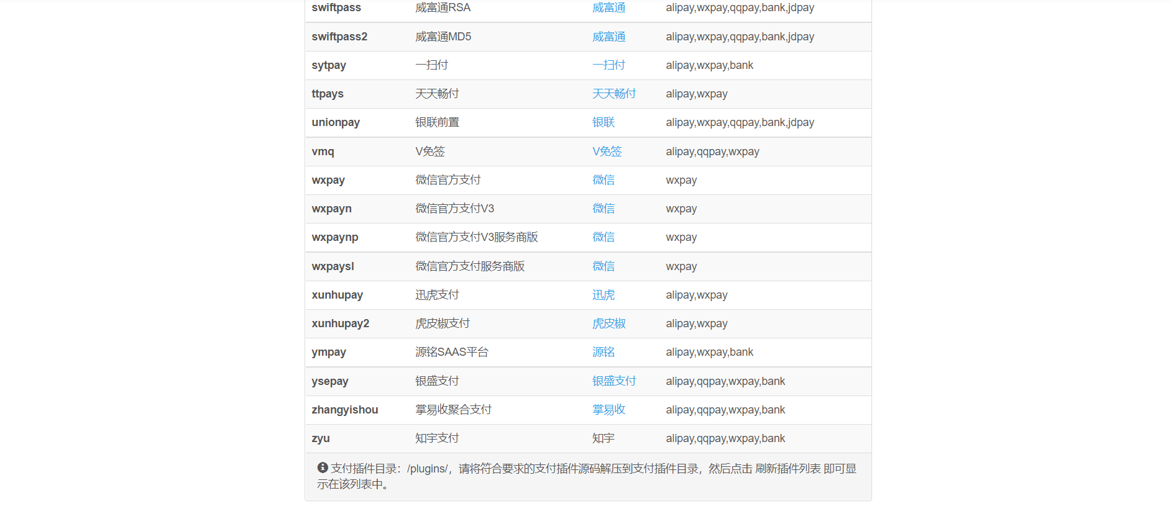The width and height of the screenshot is (1171, 506).
Task: Visit the 银联 link
Action: coord(603,122)
